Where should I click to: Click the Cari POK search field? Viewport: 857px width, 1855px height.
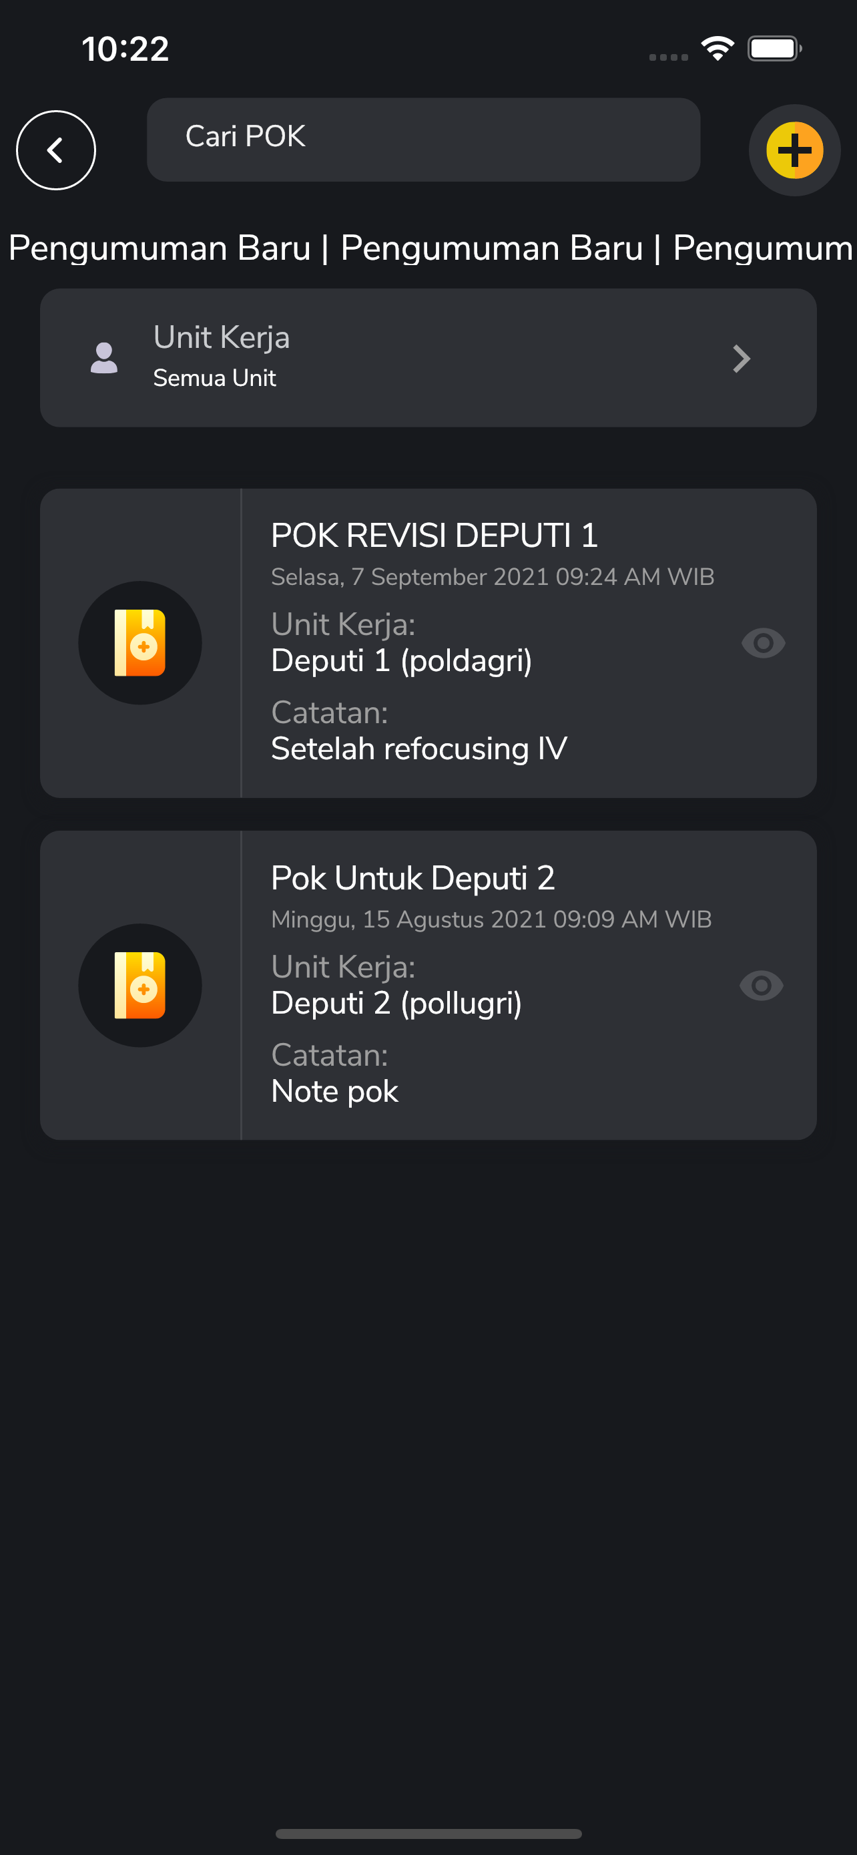click(423, 140)
